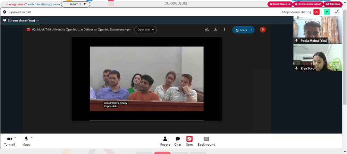Viewport: 347px width, 154px height.
Task: Turn off the camera
Action: pos(9,141)
